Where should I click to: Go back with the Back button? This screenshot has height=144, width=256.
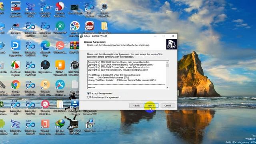(x=136, y=106)
